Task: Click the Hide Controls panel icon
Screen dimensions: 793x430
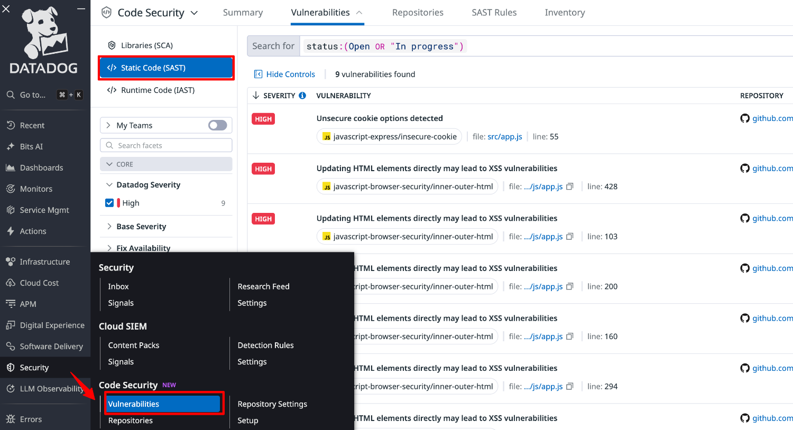Action: coord(258,74)
